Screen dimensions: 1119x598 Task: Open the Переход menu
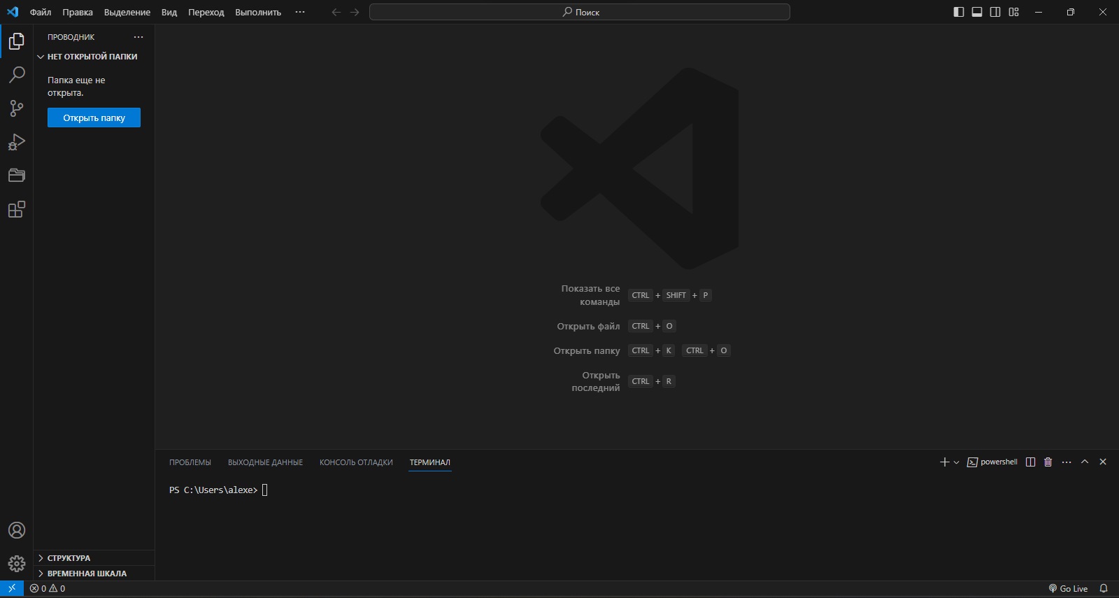[206, 12]
